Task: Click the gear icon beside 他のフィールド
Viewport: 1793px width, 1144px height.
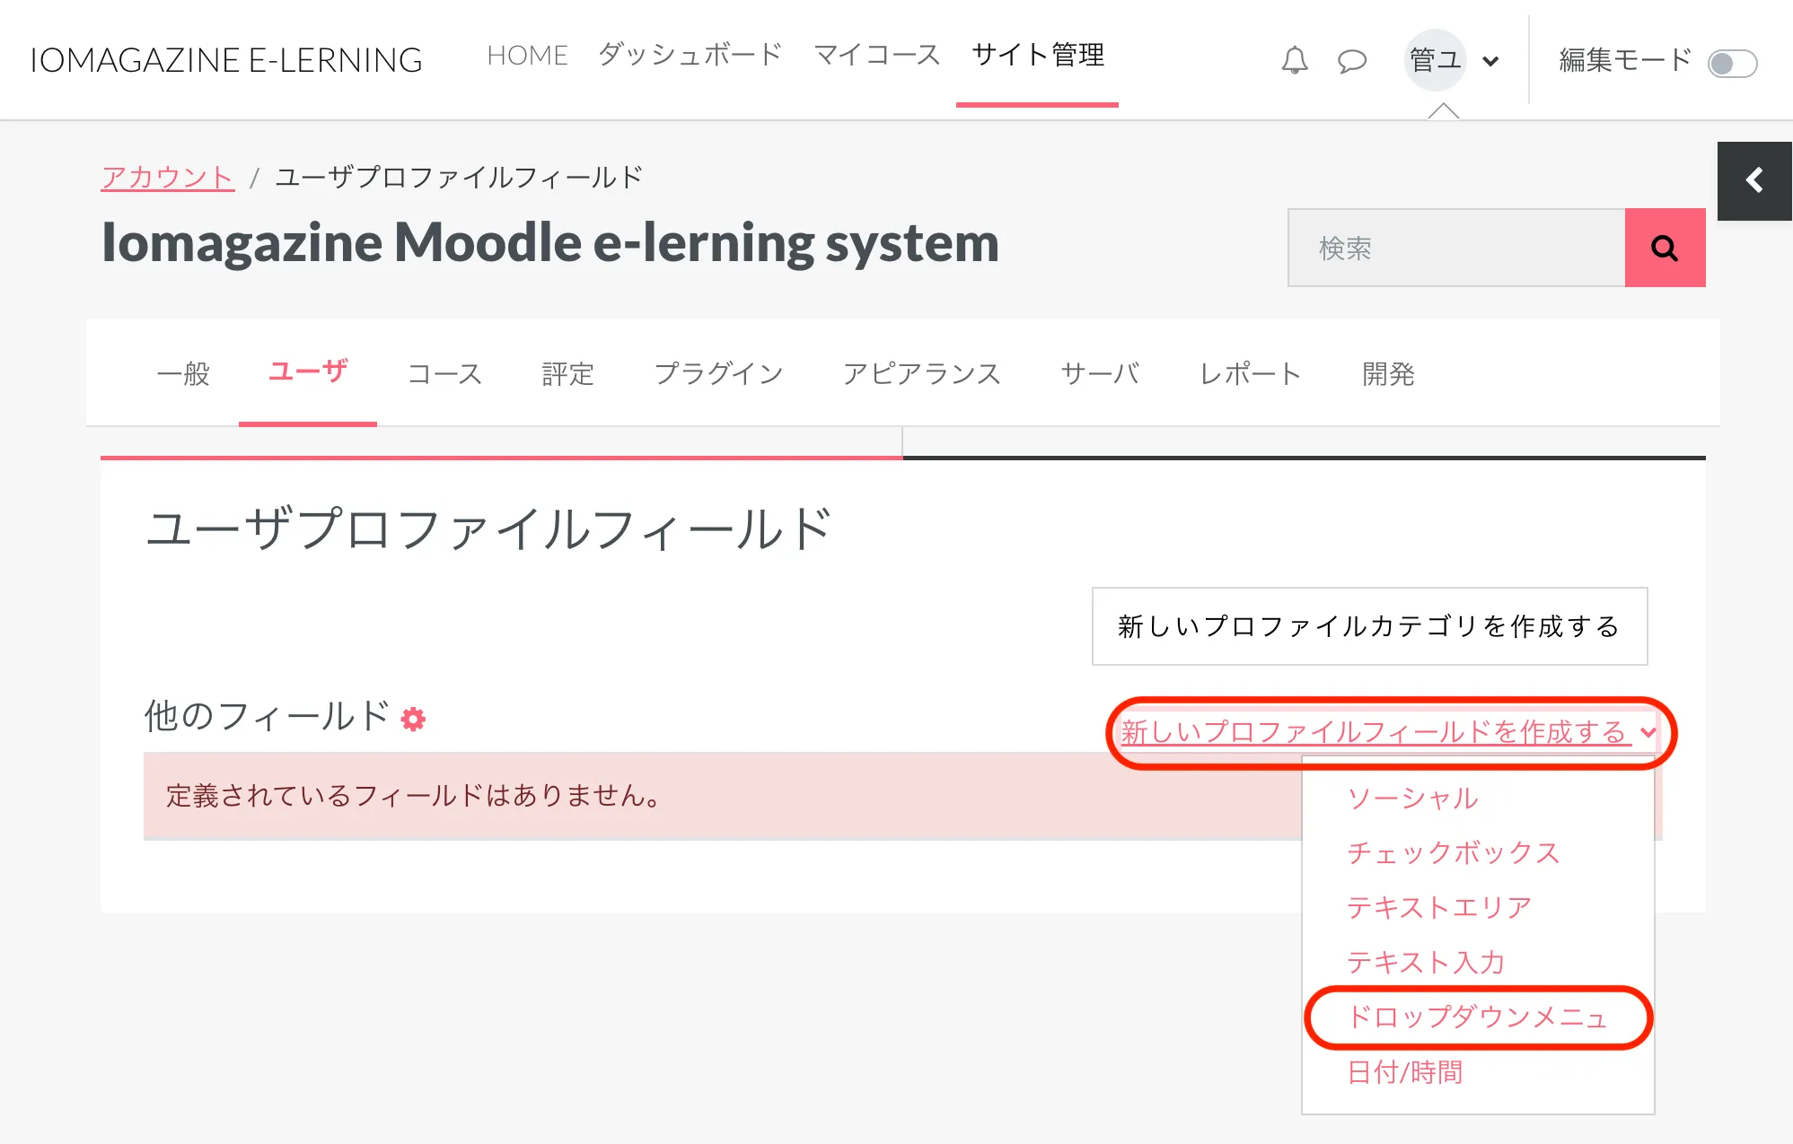Action: point(413,719)
